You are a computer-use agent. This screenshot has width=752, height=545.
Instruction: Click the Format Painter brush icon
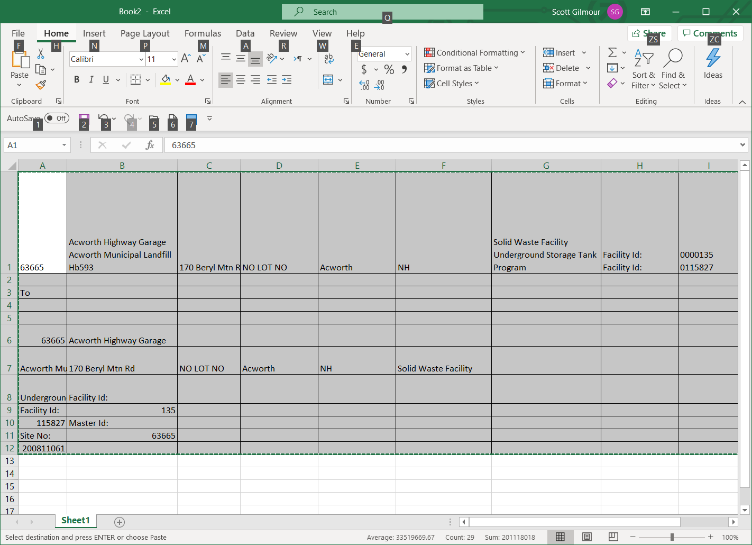coord(41,85)
